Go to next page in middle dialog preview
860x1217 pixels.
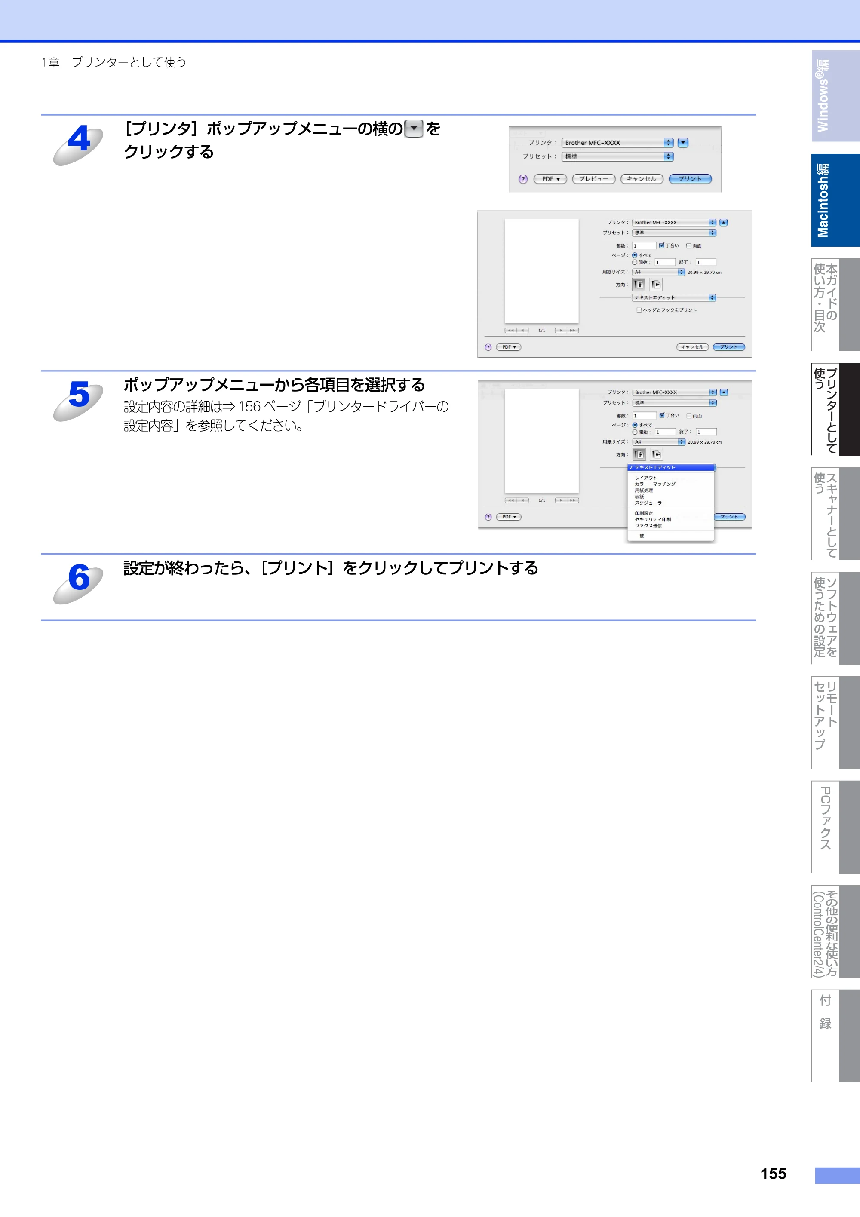coord(561,330)
